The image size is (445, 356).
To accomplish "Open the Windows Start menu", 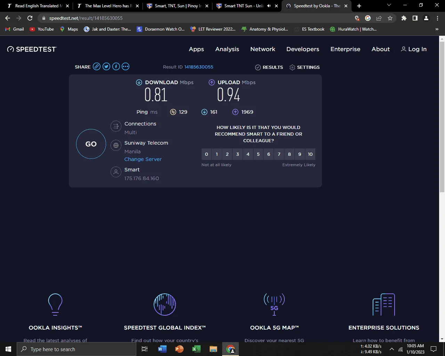I will [x=8, y=349].
